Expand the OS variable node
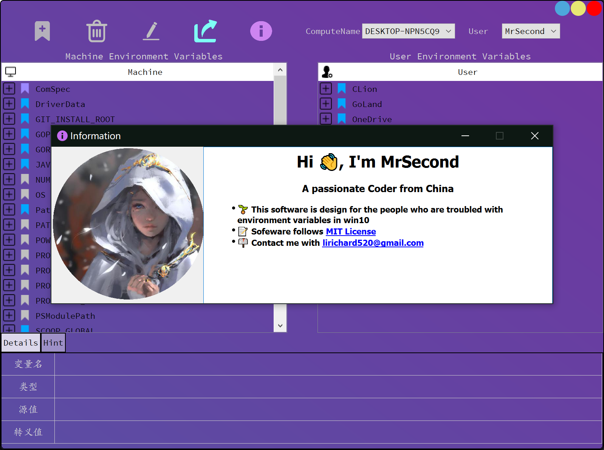604x450 pixels. [x=9, y=194]
